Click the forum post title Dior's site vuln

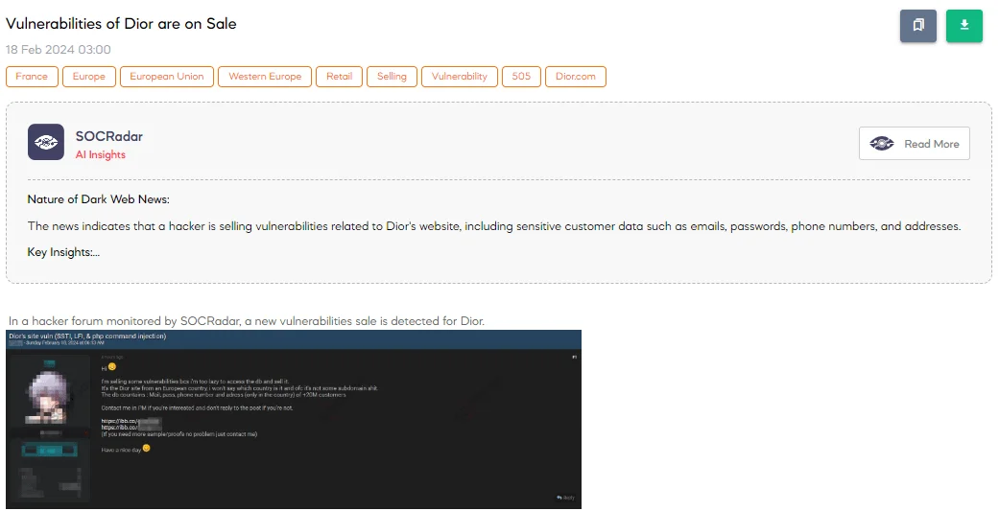click(87, 336)
